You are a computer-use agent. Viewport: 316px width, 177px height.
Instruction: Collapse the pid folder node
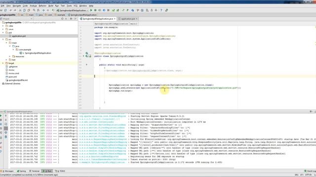point(3,32)
